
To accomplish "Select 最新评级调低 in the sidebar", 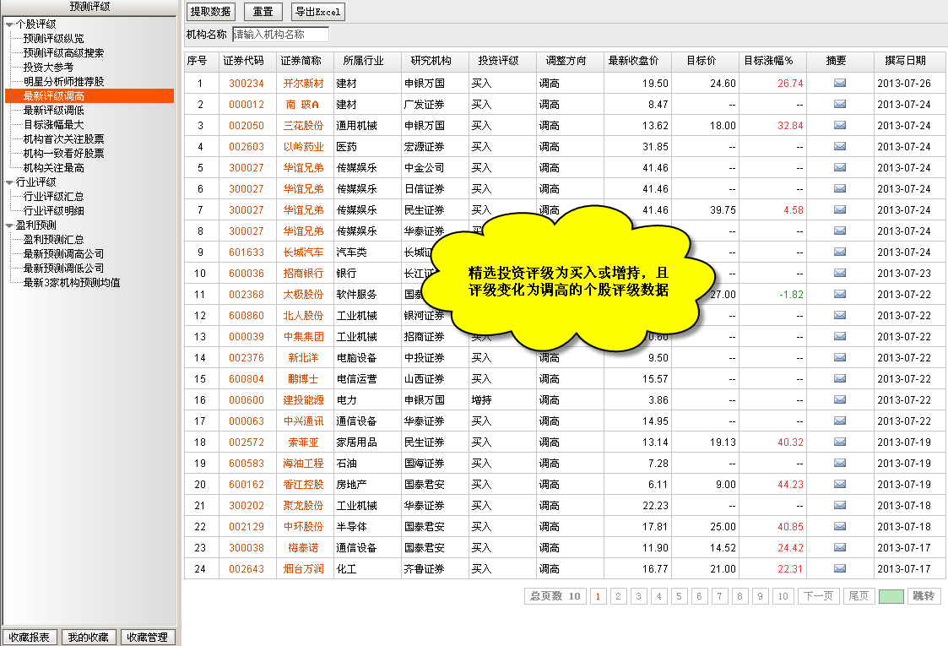I will (x=53, y=111).
